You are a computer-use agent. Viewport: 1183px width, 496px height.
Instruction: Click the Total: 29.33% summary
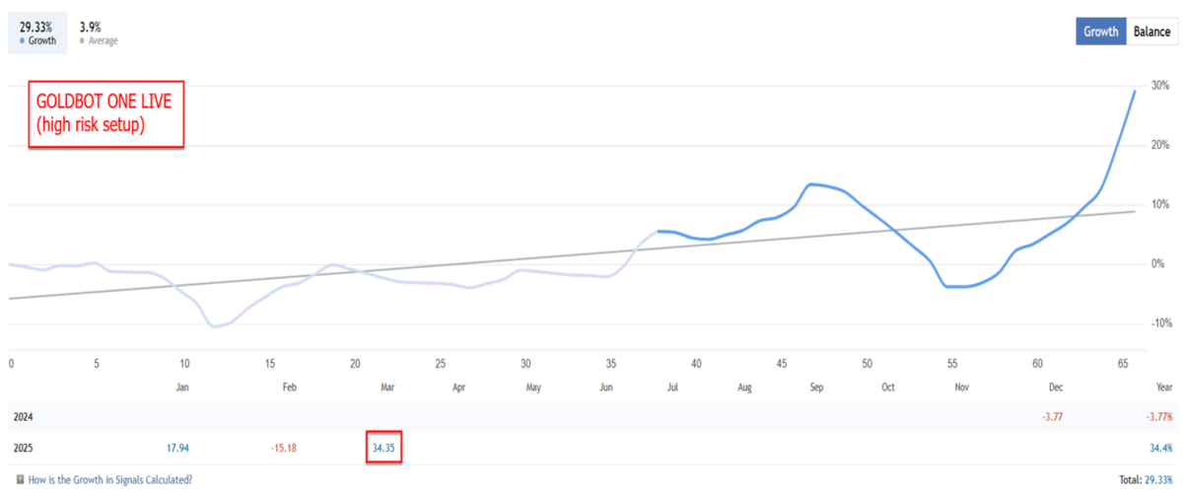coord(1147,479)
